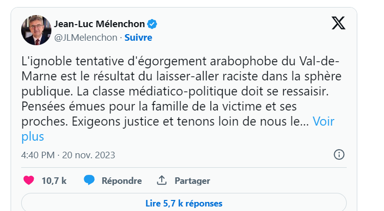Click the "10,7 k" likes count

(x=54, y=181)
